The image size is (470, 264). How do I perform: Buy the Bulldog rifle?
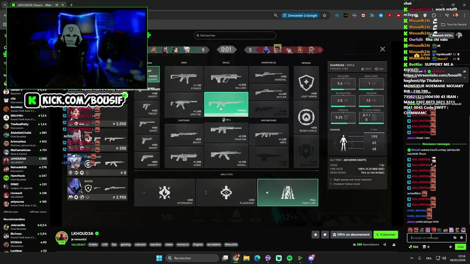pyautogui.click(x=226, y=78)
